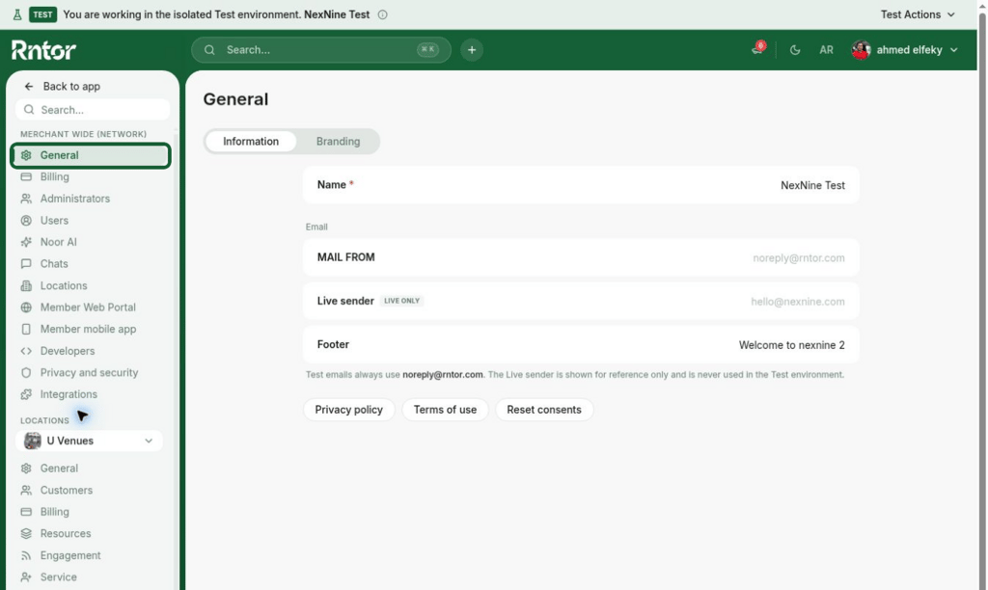Click the Name field showing NexNine Test
The height and width of the screenshot is (590, 988).
pyautogui.click(x=580, y=185)
